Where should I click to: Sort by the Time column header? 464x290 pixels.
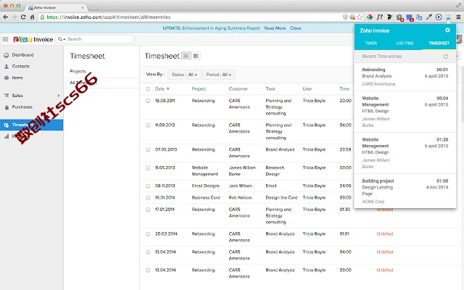pos(344,88)
